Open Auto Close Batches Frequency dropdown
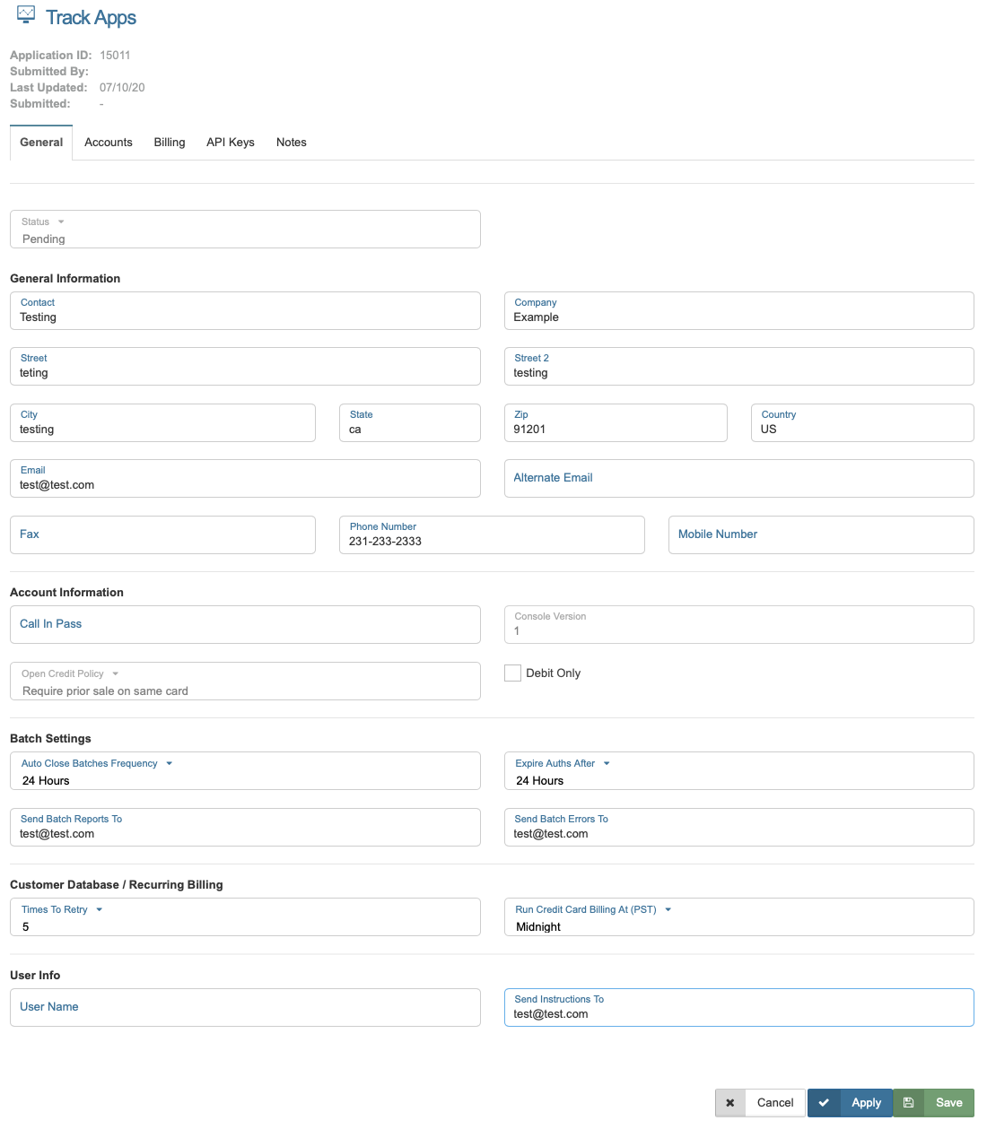Viewport: 987px width, 1129px height. (169, 764)
